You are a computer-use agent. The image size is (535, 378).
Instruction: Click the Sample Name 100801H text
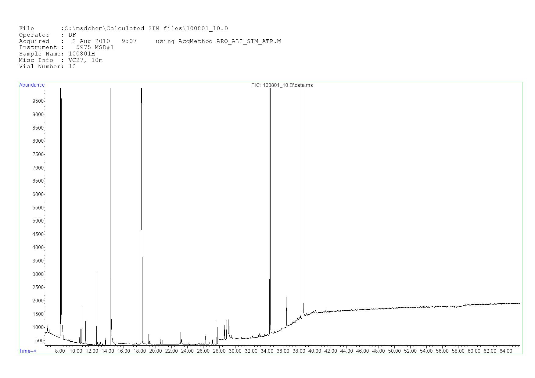point(57,54)
